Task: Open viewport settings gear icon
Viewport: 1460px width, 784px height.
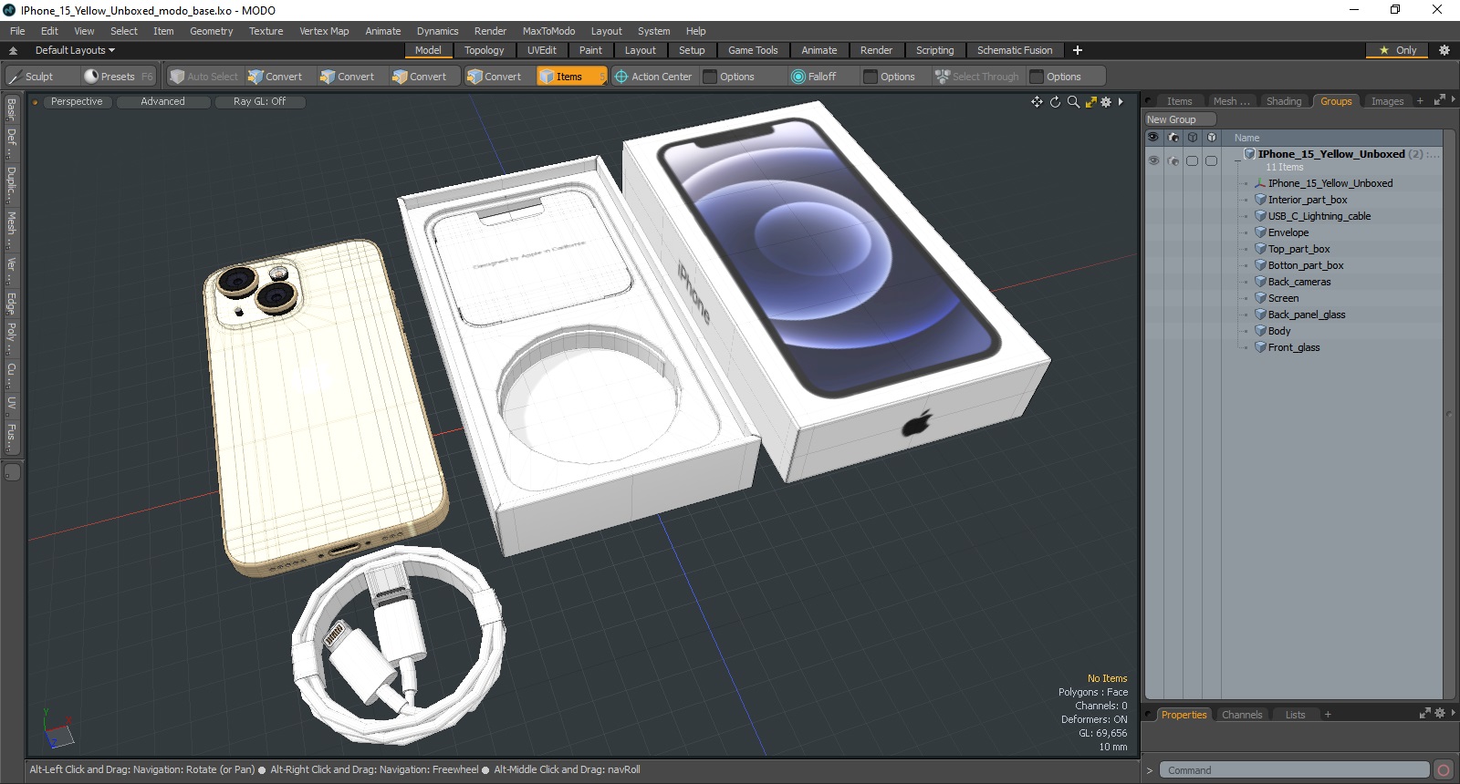Action: pos(1106,102)
